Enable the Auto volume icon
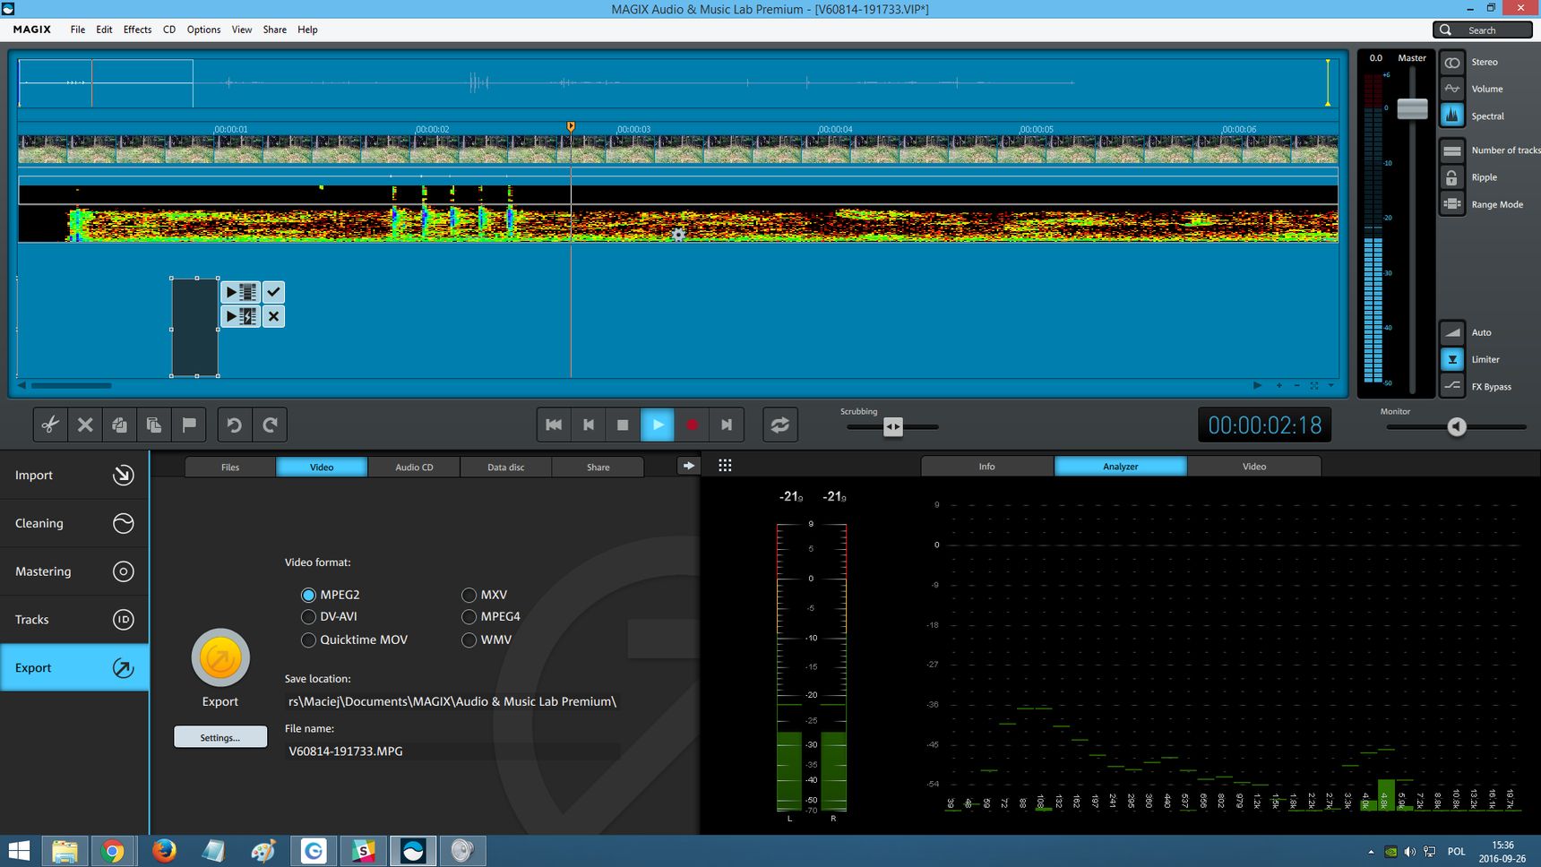The image size is (1541, 867). (x=1452, y=332)
